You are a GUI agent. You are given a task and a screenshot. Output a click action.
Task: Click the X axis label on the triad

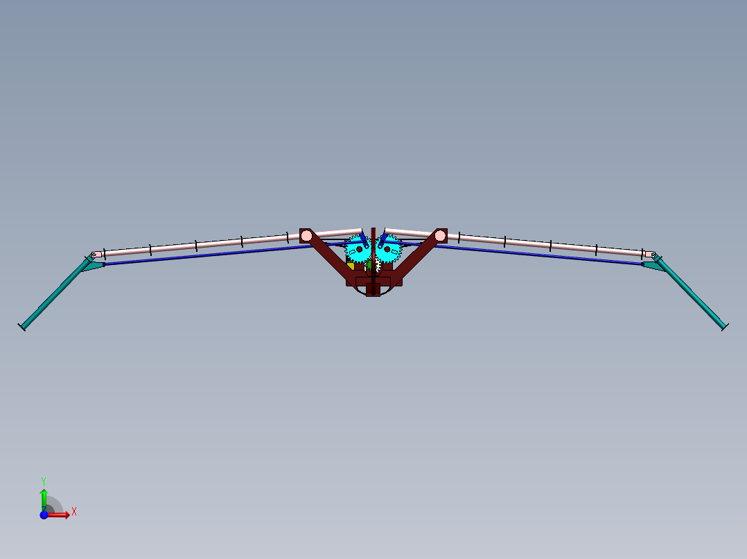point(73,511)
